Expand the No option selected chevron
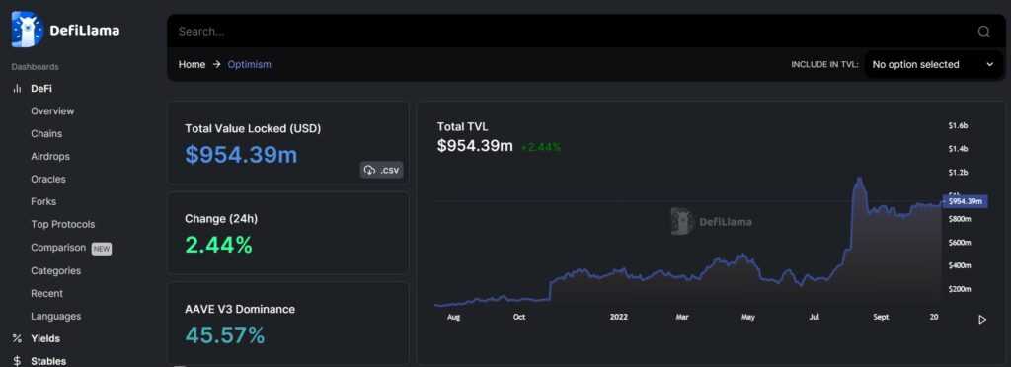Screen dimensions: 1011x367 pos(989,64)
